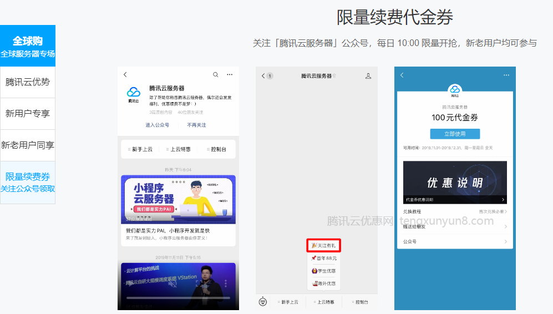Open 控制台 menu in first phone screen

point(216,149)
